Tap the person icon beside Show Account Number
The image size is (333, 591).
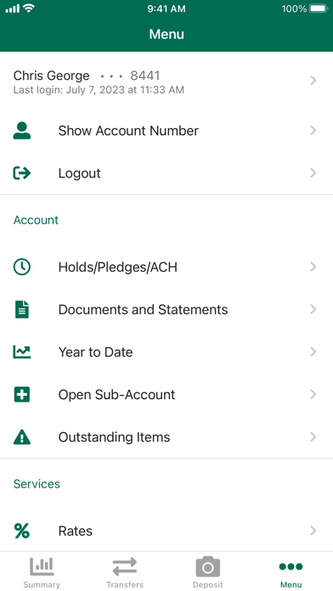pos(22,131)
